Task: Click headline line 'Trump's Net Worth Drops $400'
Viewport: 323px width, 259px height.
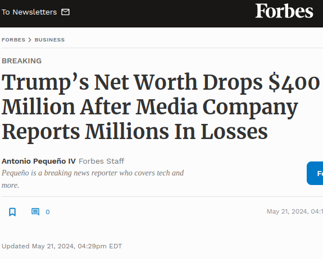Action: click(161, 82)
